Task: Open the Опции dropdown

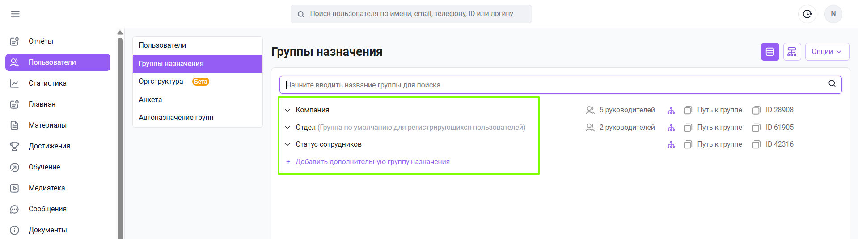Action: 827,52
